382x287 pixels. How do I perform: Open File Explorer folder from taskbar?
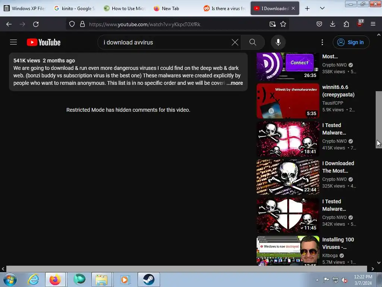tap(101, 280)
